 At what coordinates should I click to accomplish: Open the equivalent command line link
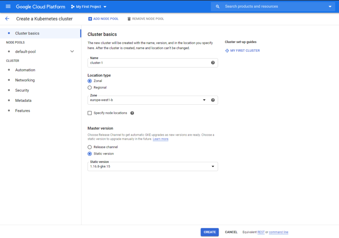tap(278, 232)
